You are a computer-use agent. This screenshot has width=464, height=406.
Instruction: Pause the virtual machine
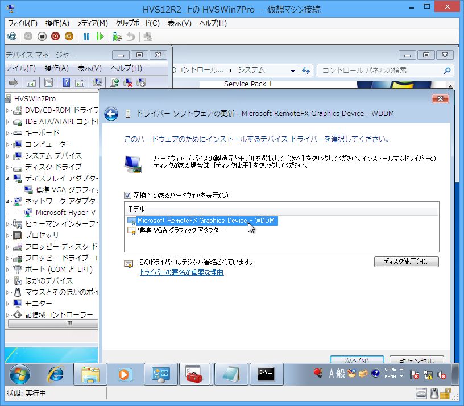(x=86, y=37)
